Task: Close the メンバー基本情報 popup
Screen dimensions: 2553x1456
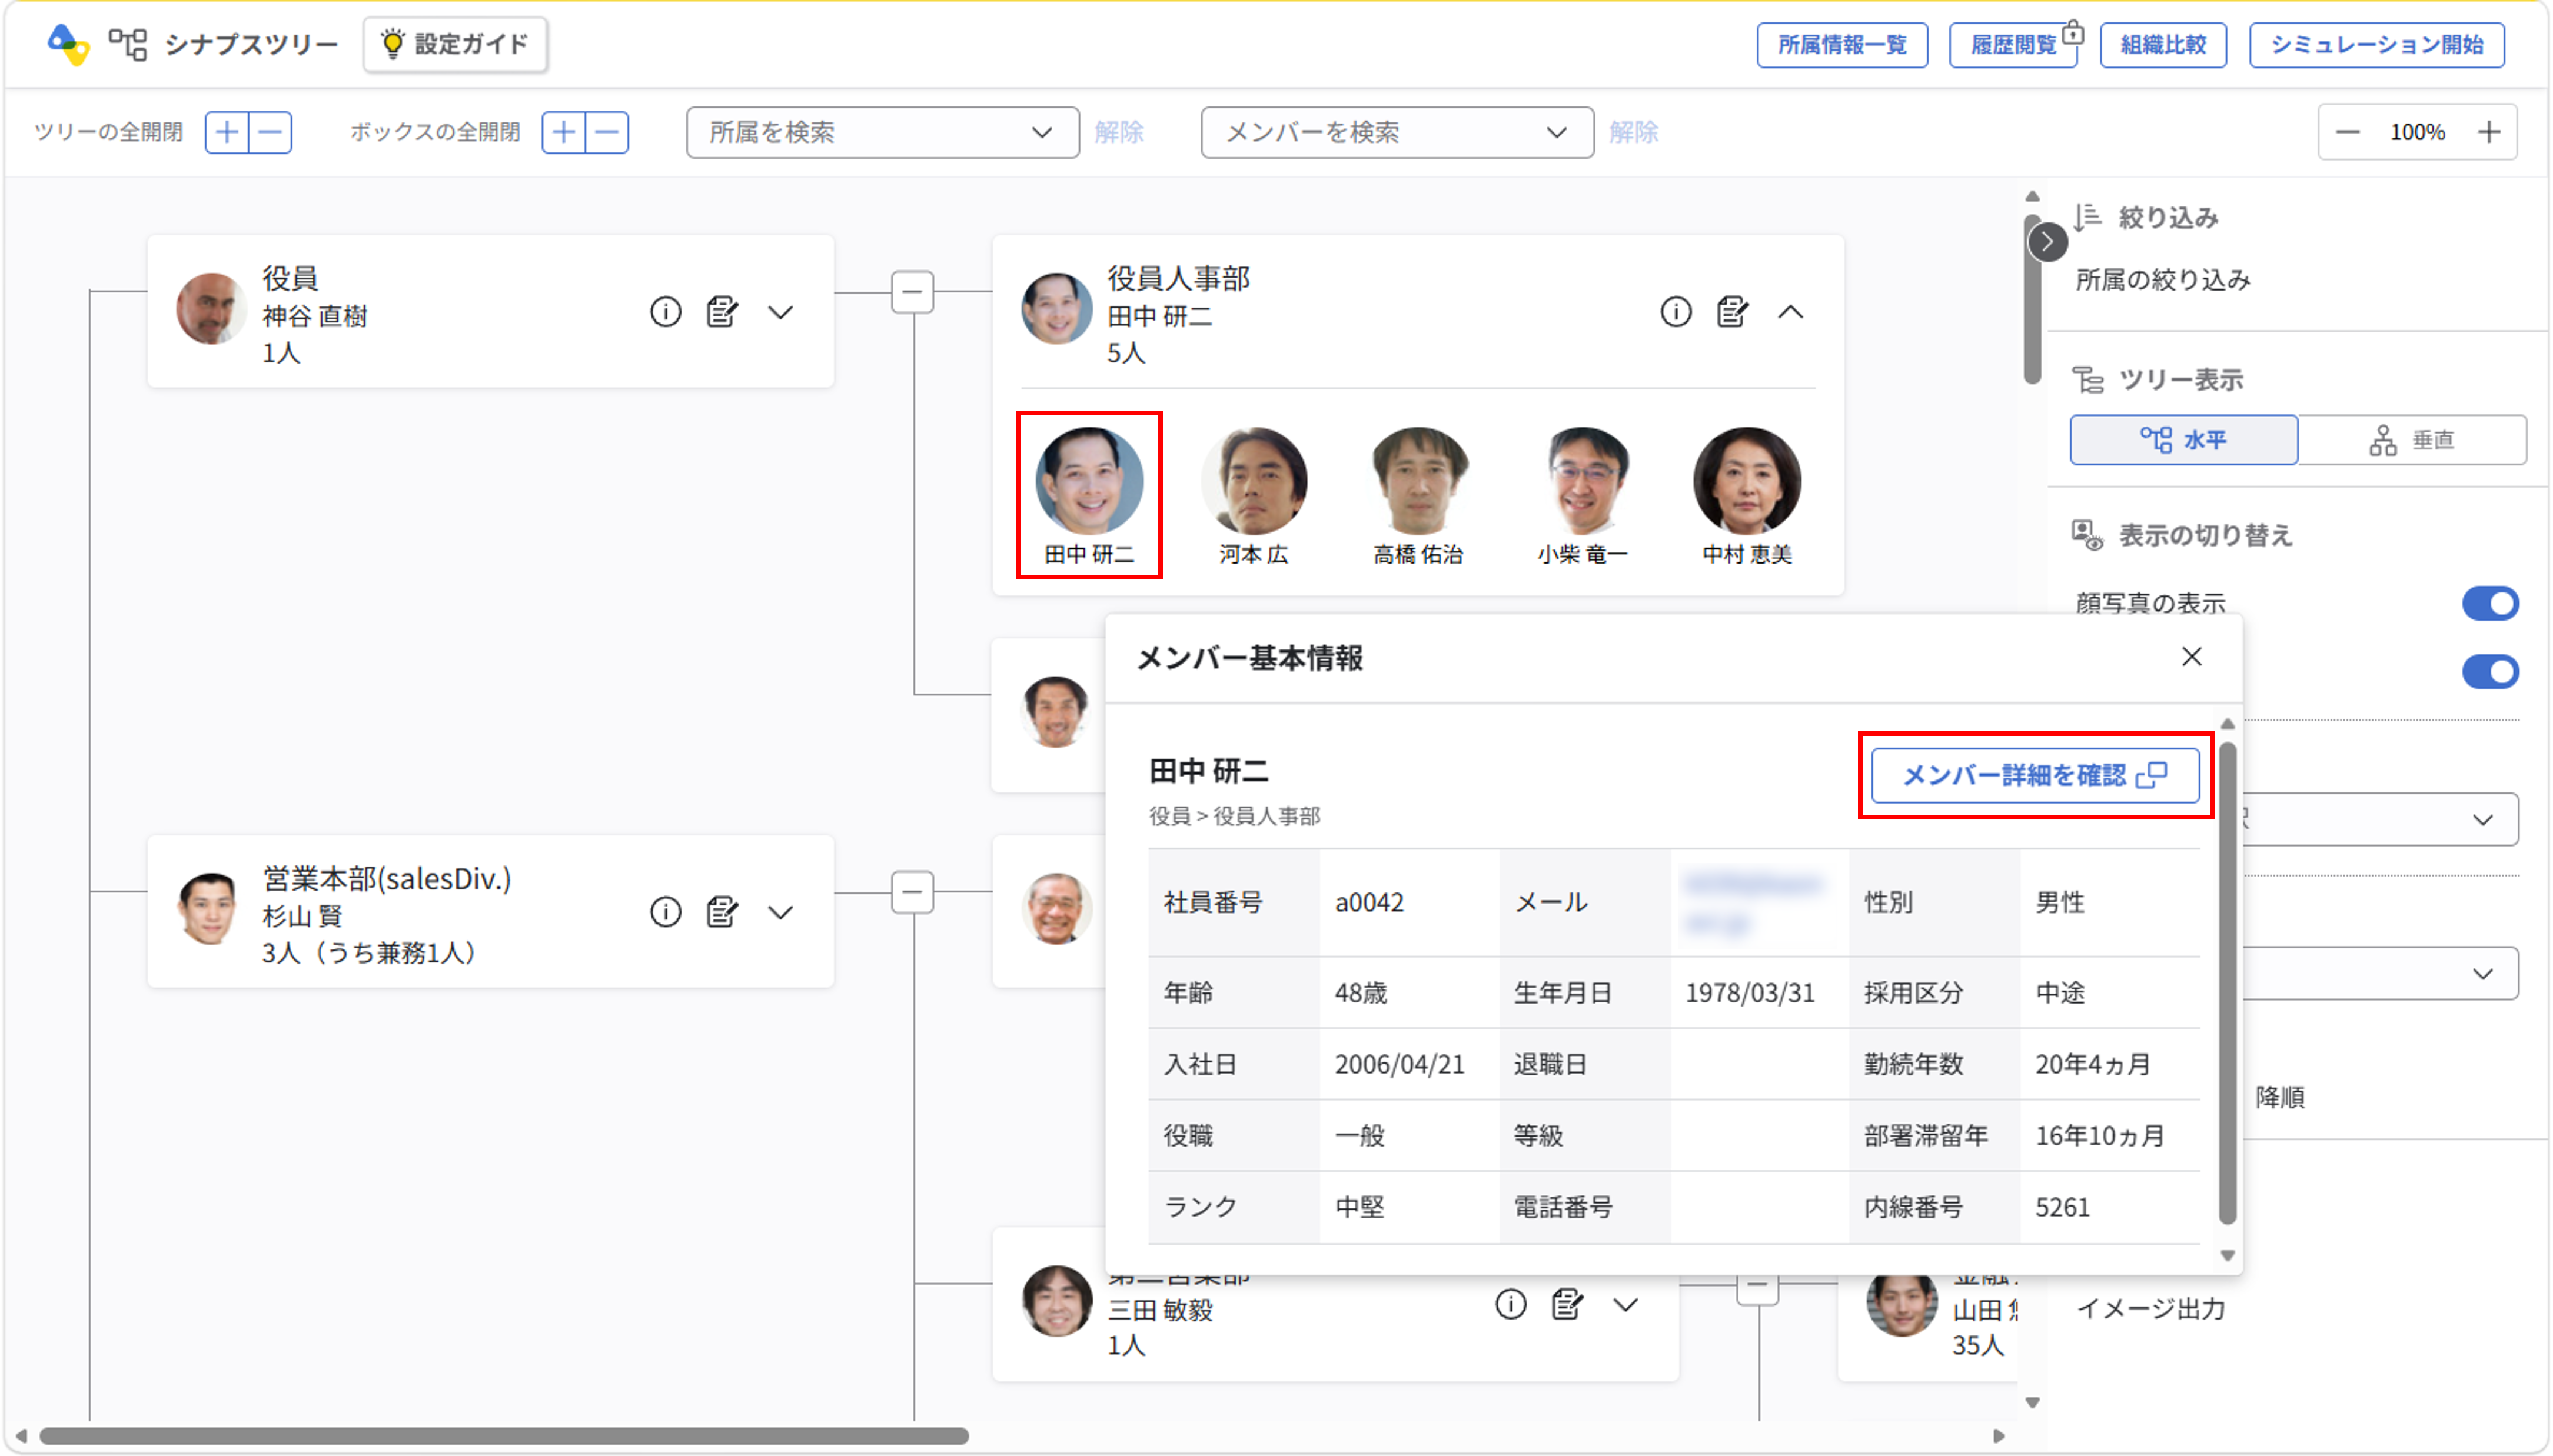Action: tap(2192, 657)
